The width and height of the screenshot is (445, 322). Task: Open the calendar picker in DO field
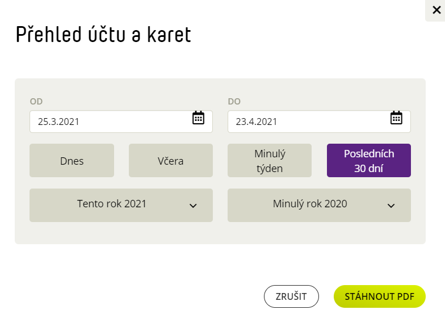pos(396,118)
